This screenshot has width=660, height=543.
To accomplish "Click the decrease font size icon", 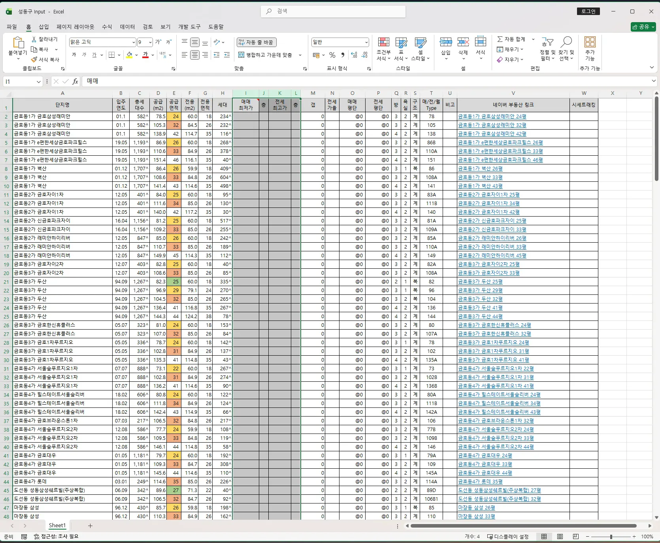I will click(169, 42).
